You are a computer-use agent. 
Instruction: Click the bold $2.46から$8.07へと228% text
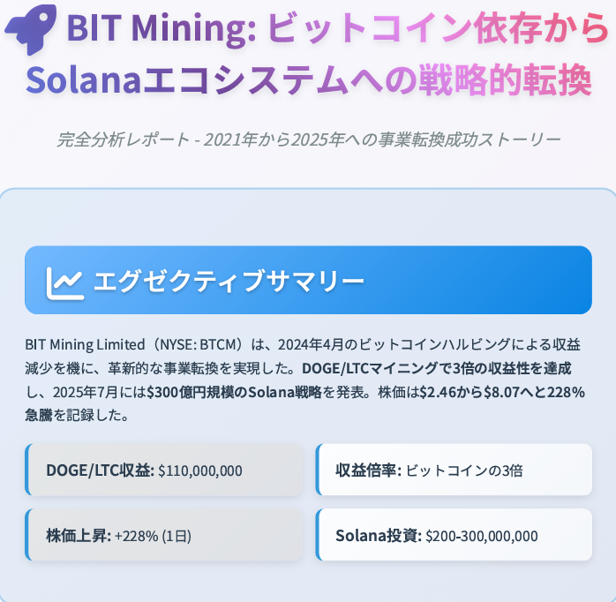(502, 392)
